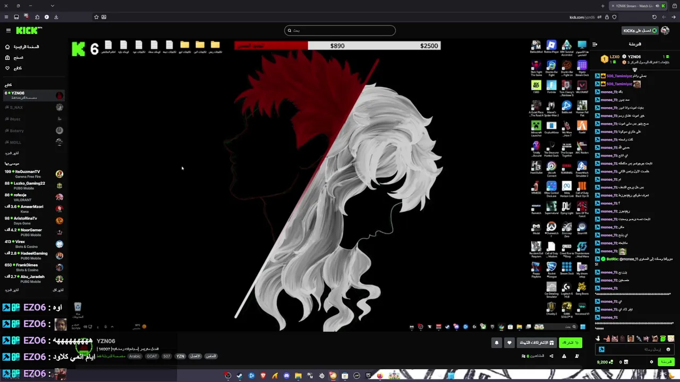The image size is (680, 382).
Task: Click the green Chat send button
Action: pyautogui.click(x=666, y=362)
